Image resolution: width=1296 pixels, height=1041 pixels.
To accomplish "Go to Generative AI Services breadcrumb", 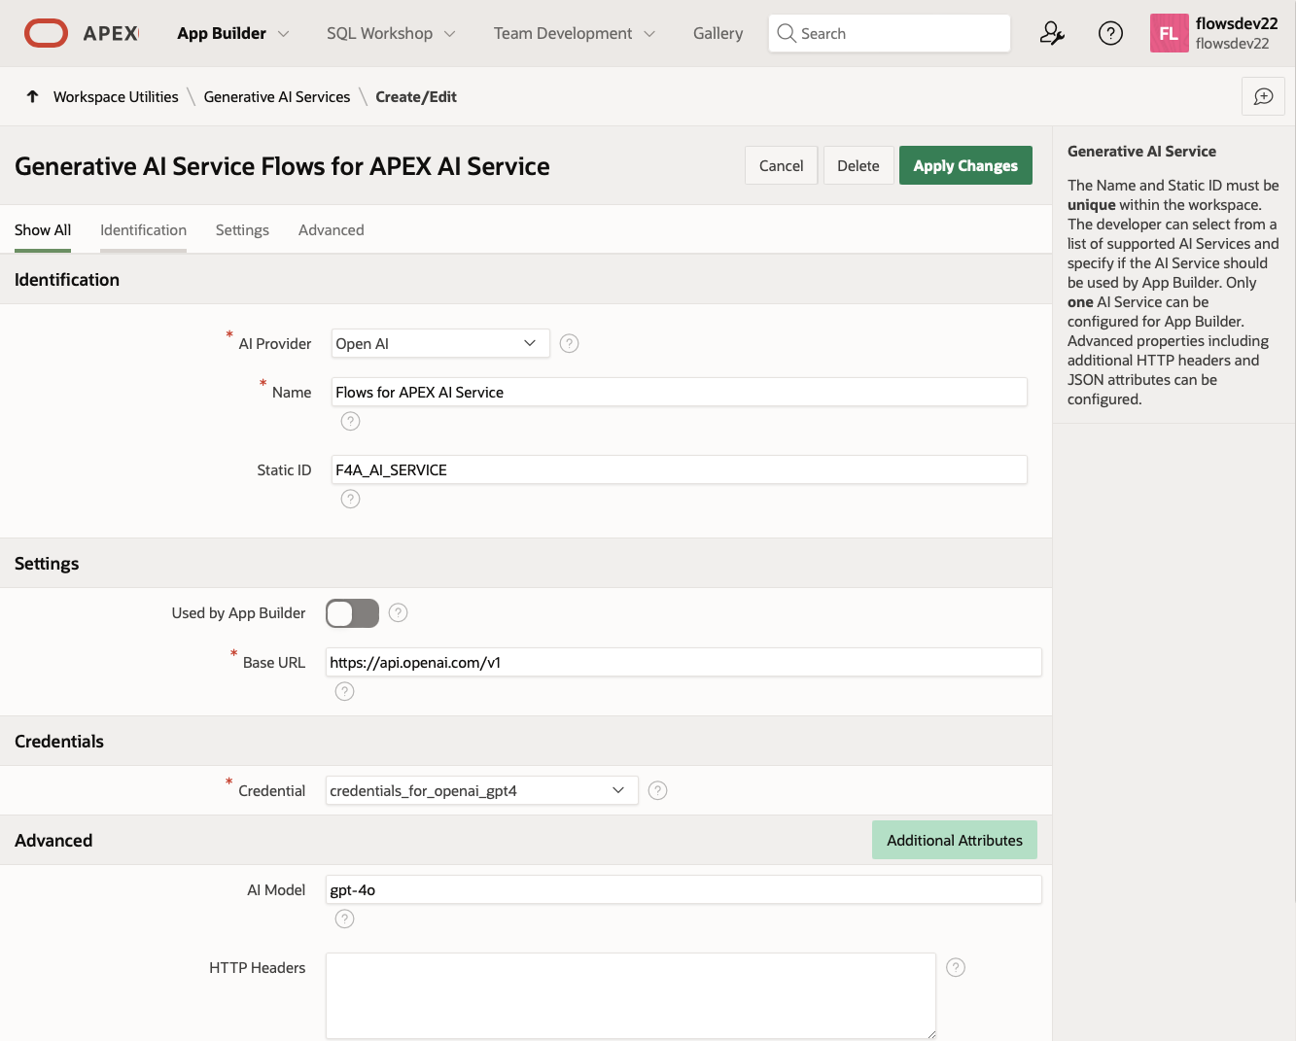I will point(277,96).
